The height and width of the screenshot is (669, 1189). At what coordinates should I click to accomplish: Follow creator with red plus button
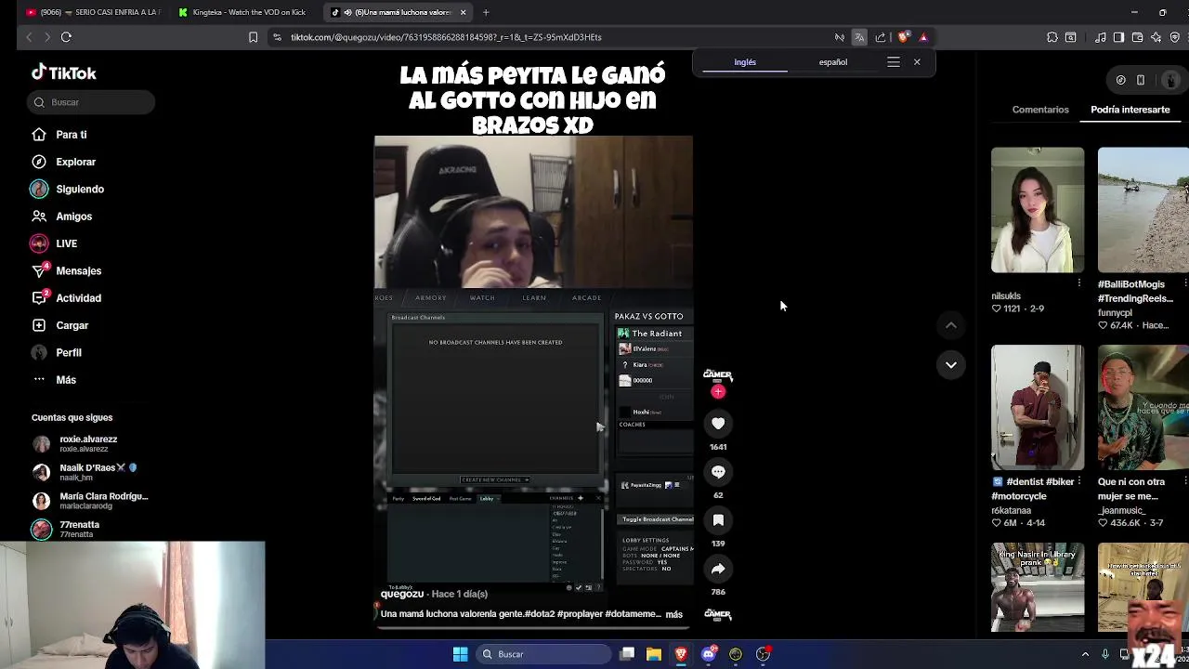point(717,392)
